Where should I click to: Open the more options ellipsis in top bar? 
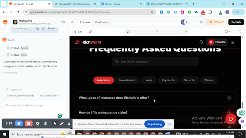194,22
